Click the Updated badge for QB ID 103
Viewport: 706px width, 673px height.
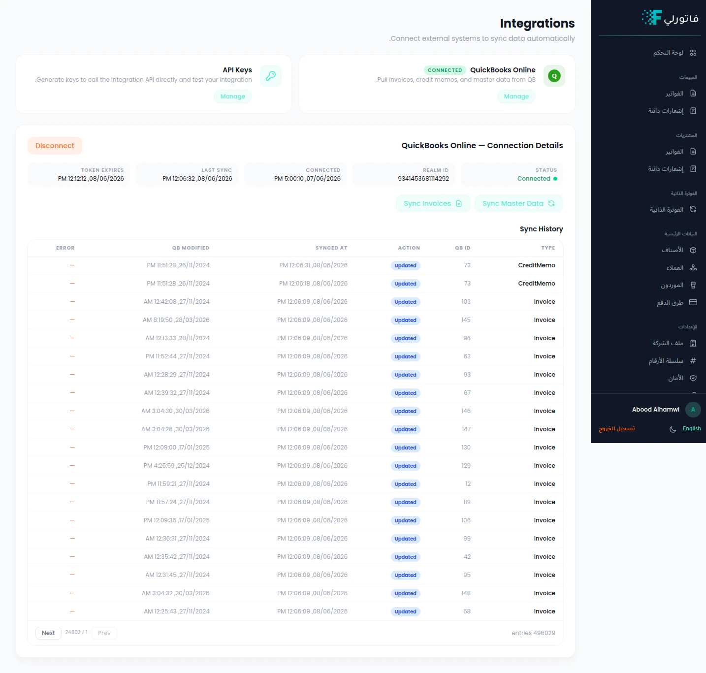point(406,302)
